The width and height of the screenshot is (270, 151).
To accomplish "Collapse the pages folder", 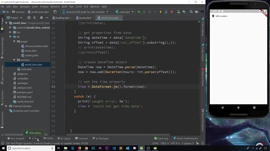I will pos(14,42).
